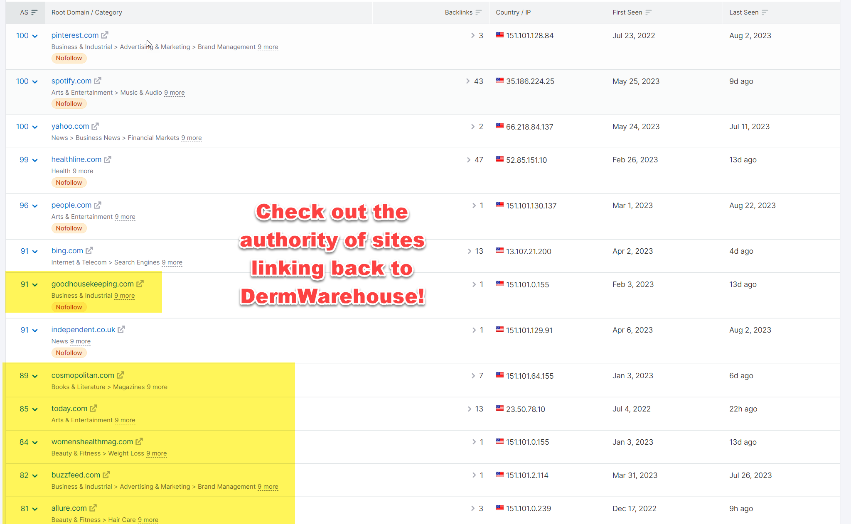Select Last Seen value 22h ago
Image resolution: width=851 pixels, height=524 pixels.
743,409
